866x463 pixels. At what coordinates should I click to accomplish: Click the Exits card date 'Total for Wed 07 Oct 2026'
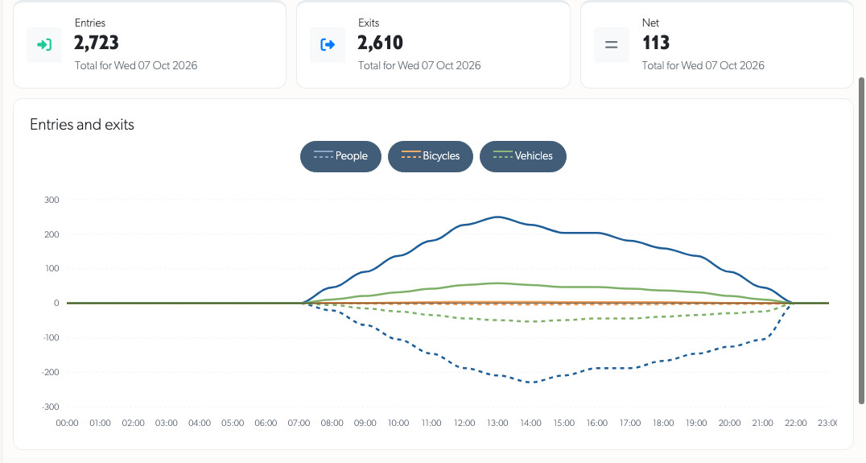419,65
